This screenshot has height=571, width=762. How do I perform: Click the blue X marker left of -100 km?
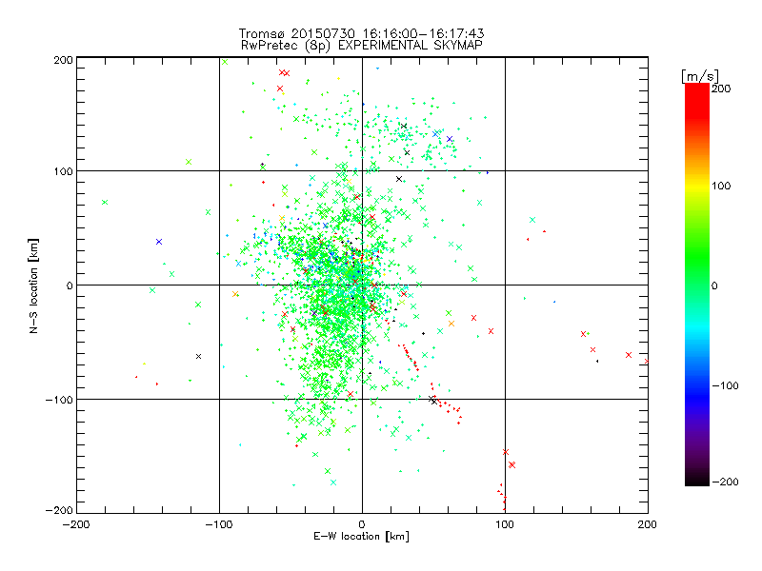tap(159, 242)
